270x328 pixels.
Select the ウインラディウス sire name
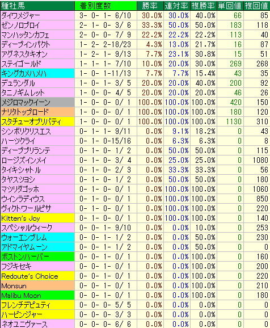coord(23,199)
